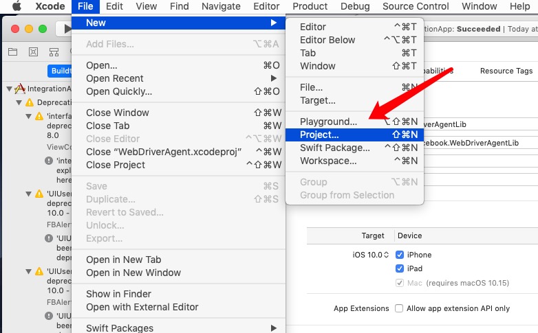Click the Buildtime filter button
The image size is (538, 333).
tap(61, 71)
